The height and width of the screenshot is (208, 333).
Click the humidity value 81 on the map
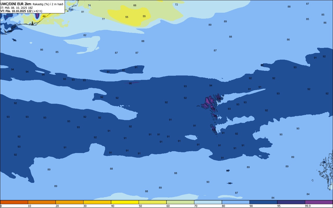83,12
